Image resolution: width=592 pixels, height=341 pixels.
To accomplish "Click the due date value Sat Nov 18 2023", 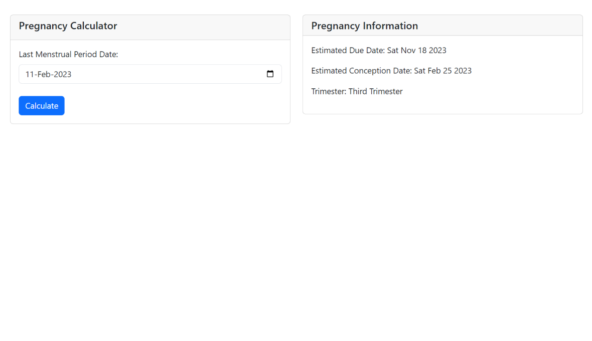I will 416,50.
